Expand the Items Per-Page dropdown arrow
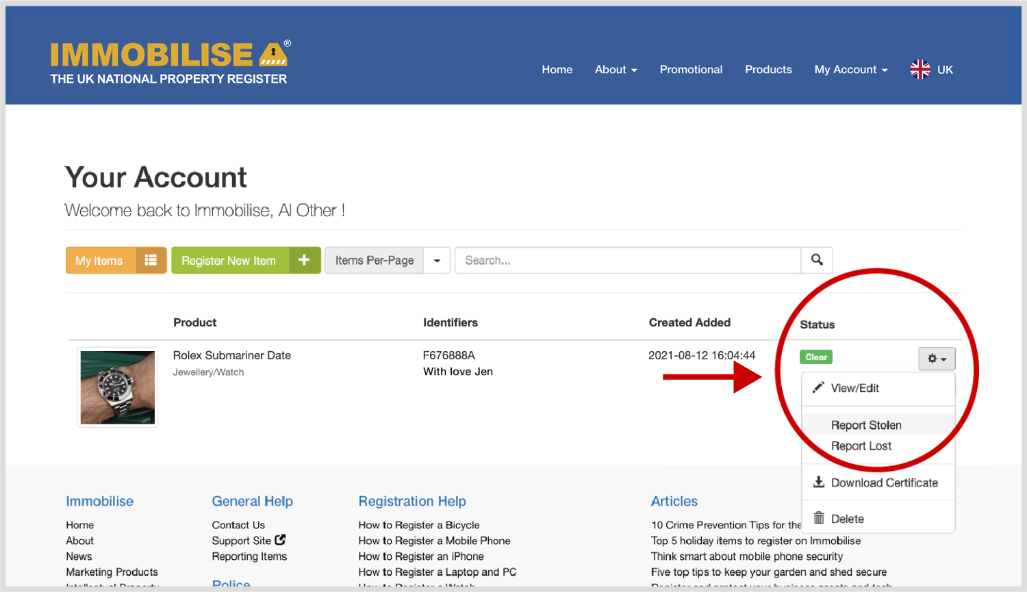The image size is (1027, 592). [x=437, y=261]
